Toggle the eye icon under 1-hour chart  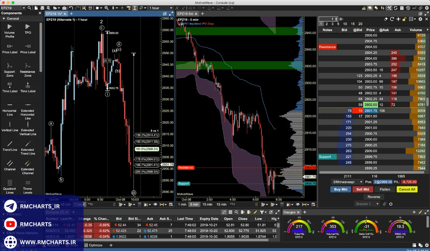(x=155, y=204)
